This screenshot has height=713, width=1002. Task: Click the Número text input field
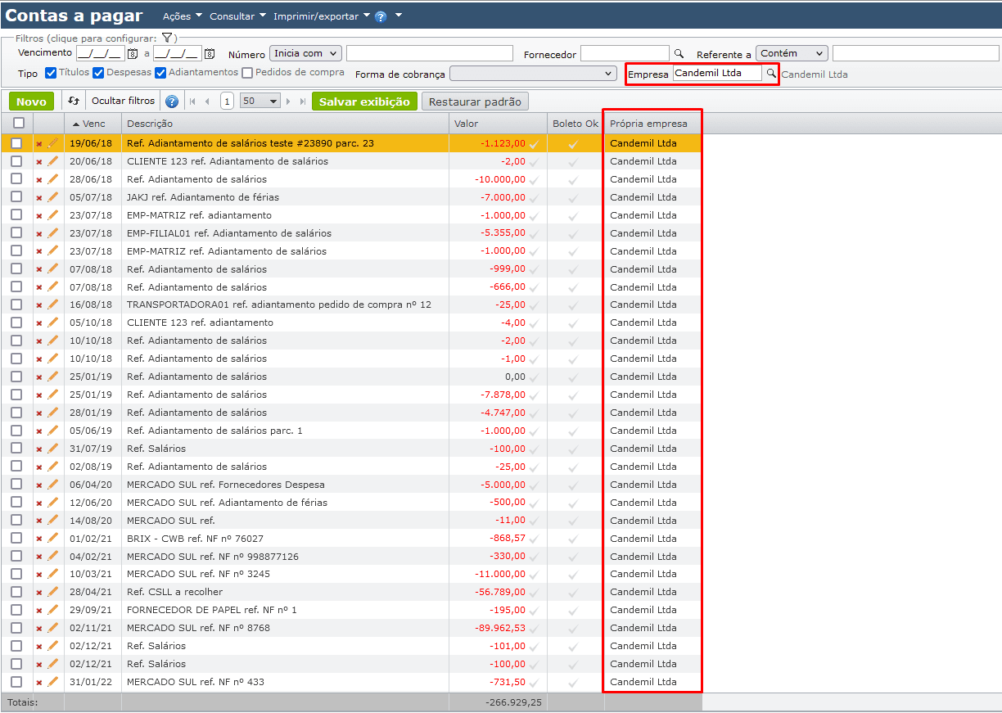coord(430,54)
